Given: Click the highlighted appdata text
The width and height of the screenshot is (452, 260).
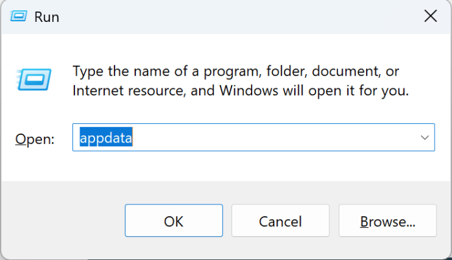Looking at the screenshot, I should coord(106,138).
